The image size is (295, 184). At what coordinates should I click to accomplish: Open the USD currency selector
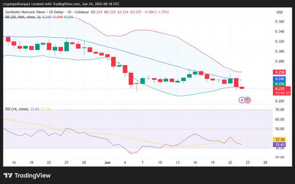coord(279,12)
